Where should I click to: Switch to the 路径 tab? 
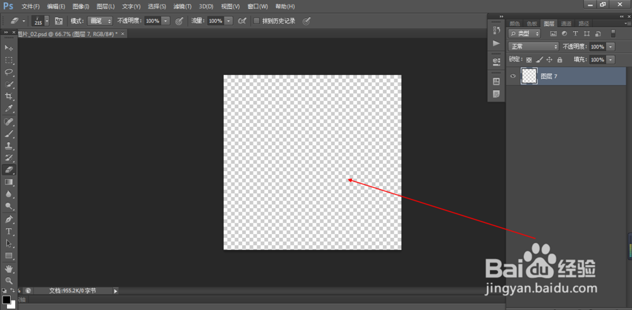pos(583,23)
